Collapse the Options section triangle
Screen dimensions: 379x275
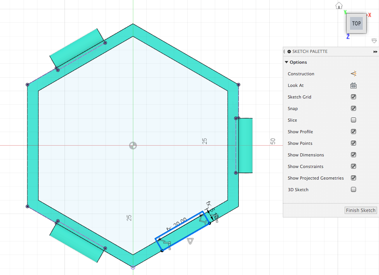286,62
